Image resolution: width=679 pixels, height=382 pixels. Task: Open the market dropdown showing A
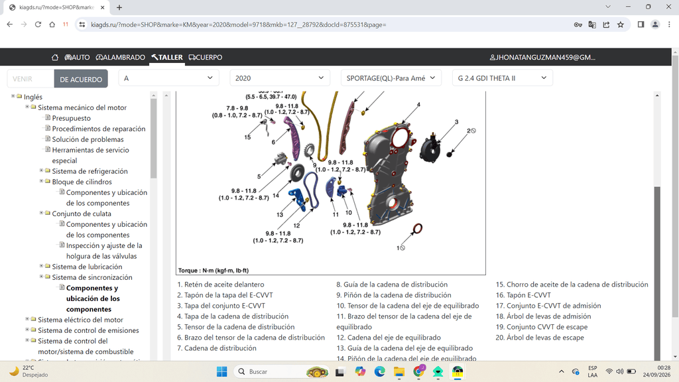coord(168,78)
